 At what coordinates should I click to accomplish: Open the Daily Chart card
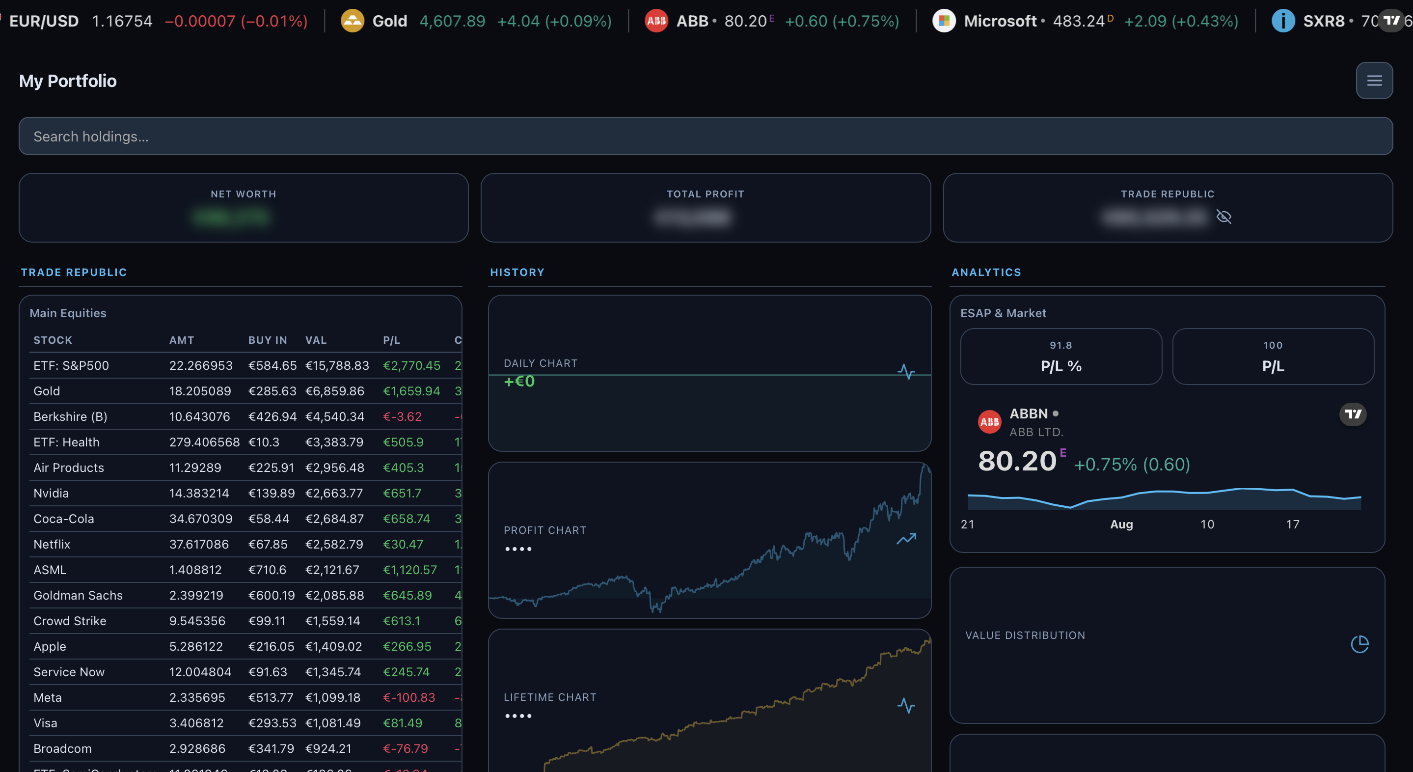(709, 373)
